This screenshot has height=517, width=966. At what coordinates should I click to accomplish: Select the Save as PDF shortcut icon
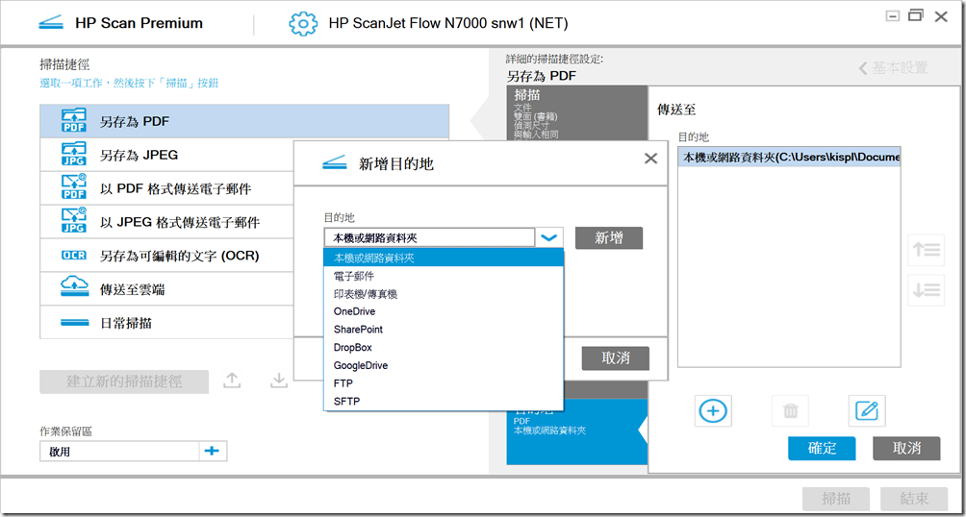74,121
